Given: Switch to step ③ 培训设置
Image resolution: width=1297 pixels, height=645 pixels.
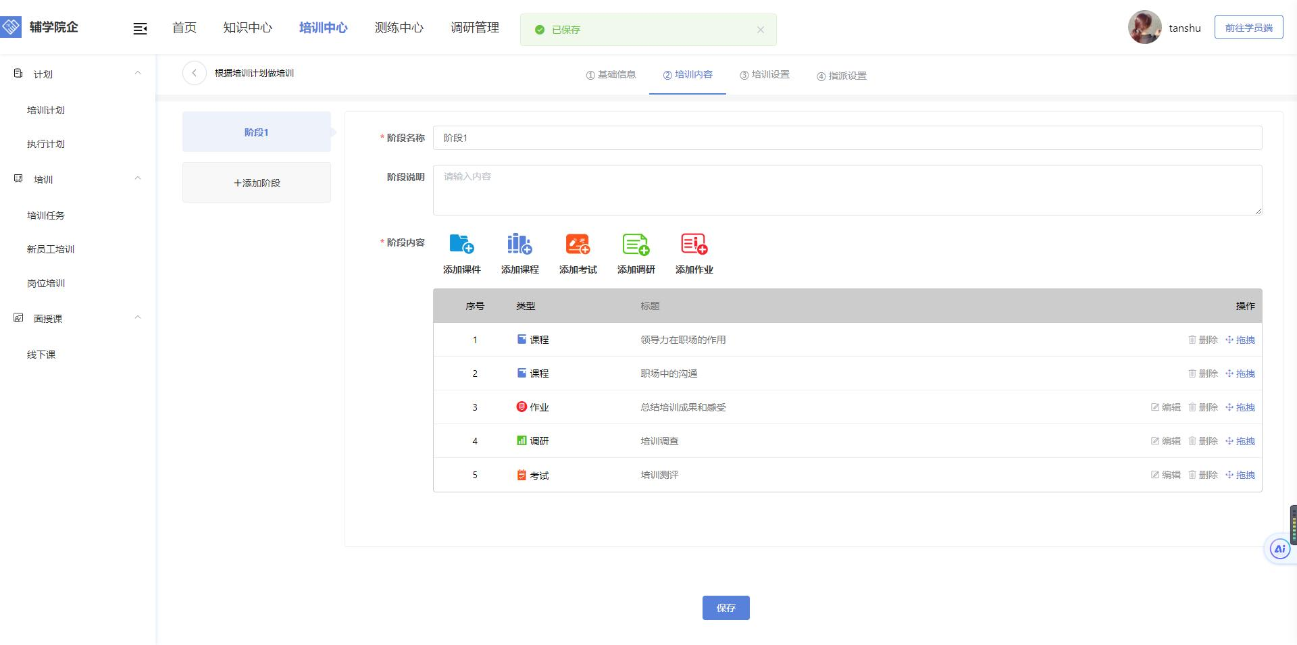Looking at the screenshot, I should (765, 75).
